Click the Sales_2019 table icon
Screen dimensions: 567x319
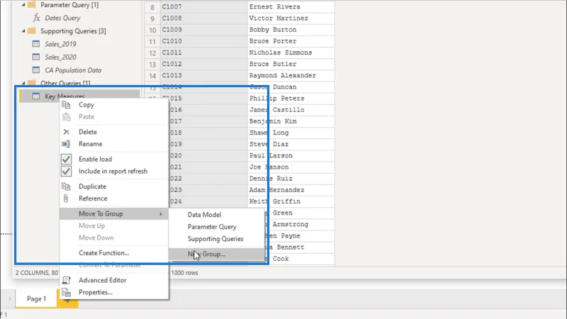36,44
